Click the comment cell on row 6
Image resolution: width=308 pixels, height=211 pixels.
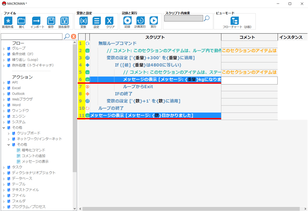tap(249, 80)
